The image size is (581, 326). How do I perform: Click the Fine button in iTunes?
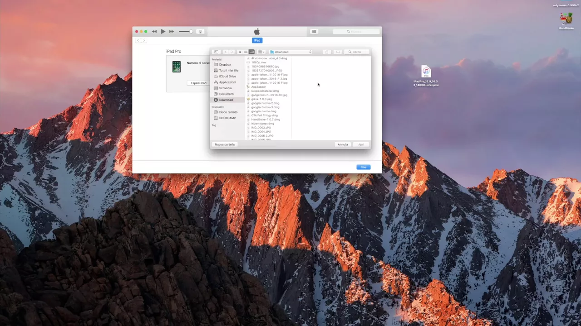[x=363, y=167]
